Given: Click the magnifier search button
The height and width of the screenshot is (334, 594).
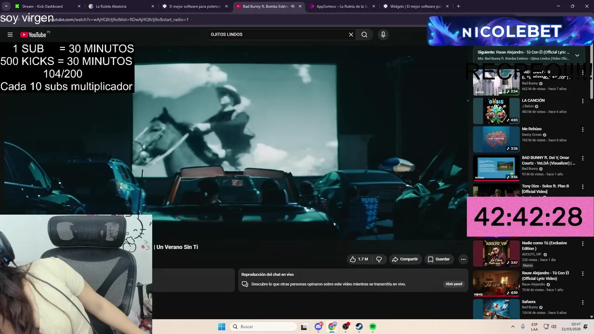Looking at the screenshot, I should pos(364,34).
